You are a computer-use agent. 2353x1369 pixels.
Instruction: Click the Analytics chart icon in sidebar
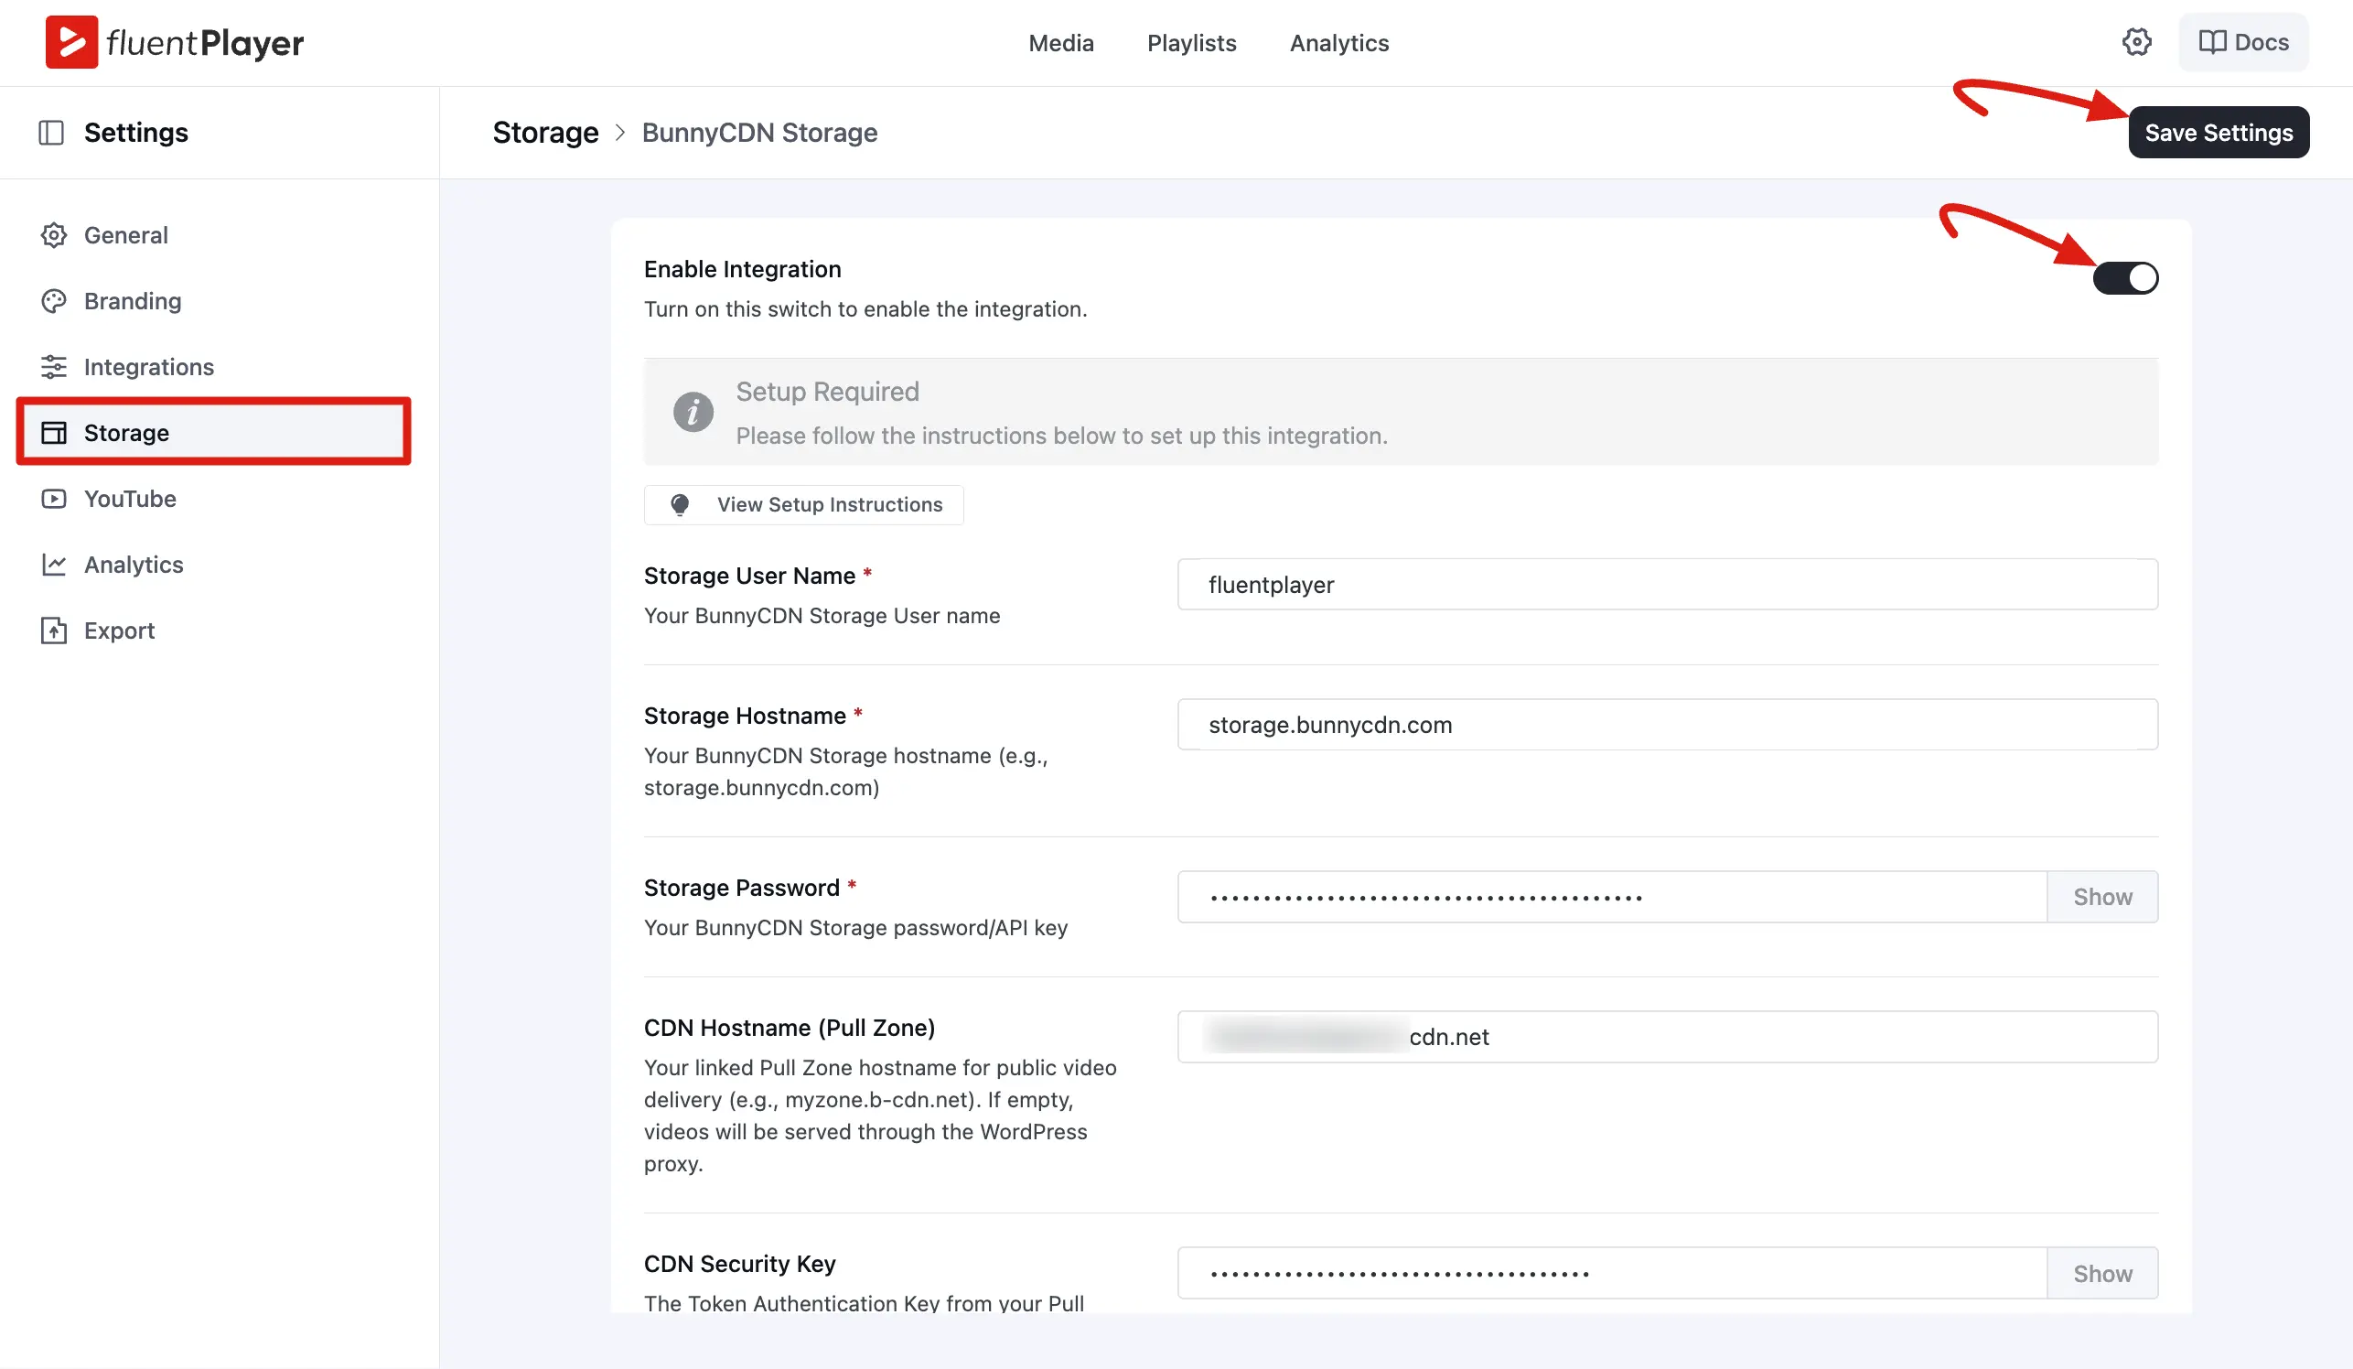pos(54,564)
